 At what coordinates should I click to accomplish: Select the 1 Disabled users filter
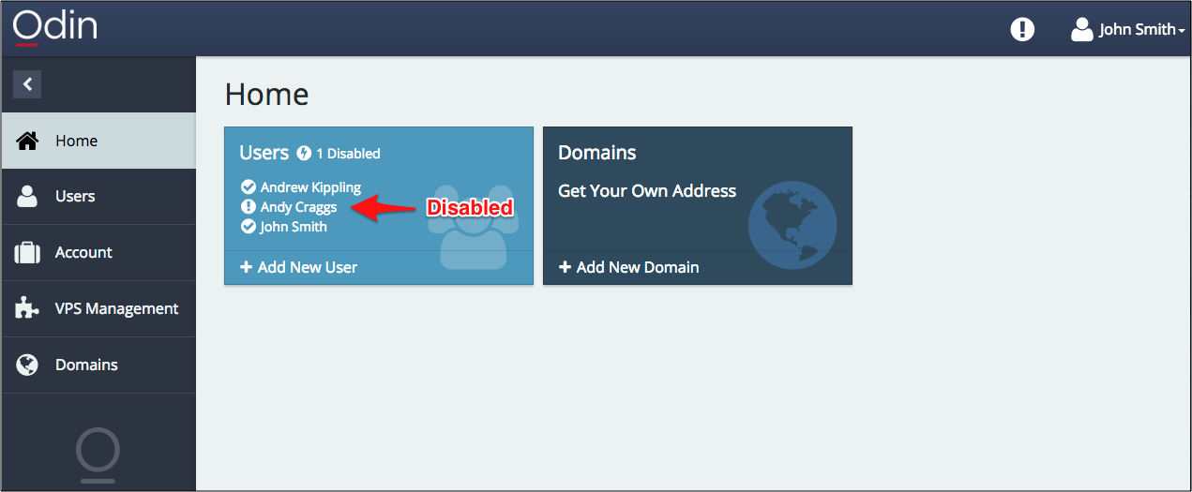[339, 154]
